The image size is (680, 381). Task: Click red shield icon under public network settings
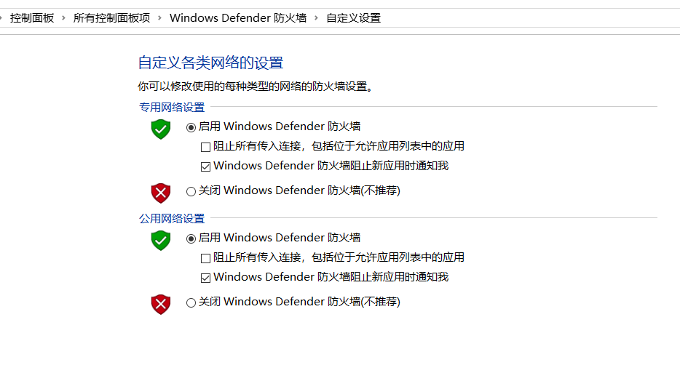coord(160,304)
